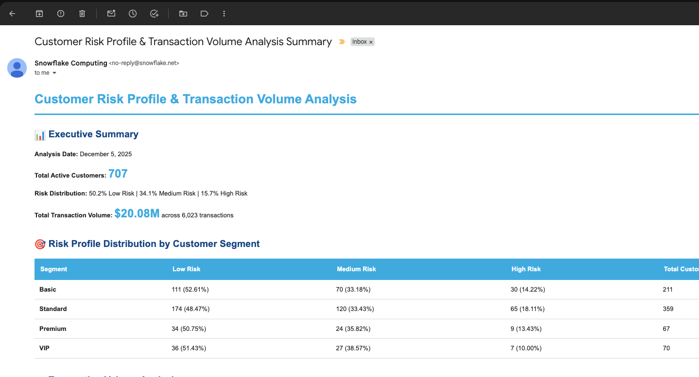Delete the email with the trash icon

coord(82,14)
